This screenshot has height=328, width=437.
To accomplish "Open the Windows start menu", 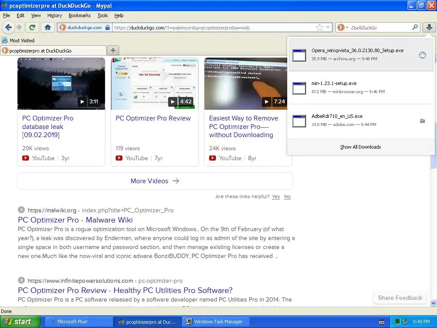I will click(x=20, y=322).
